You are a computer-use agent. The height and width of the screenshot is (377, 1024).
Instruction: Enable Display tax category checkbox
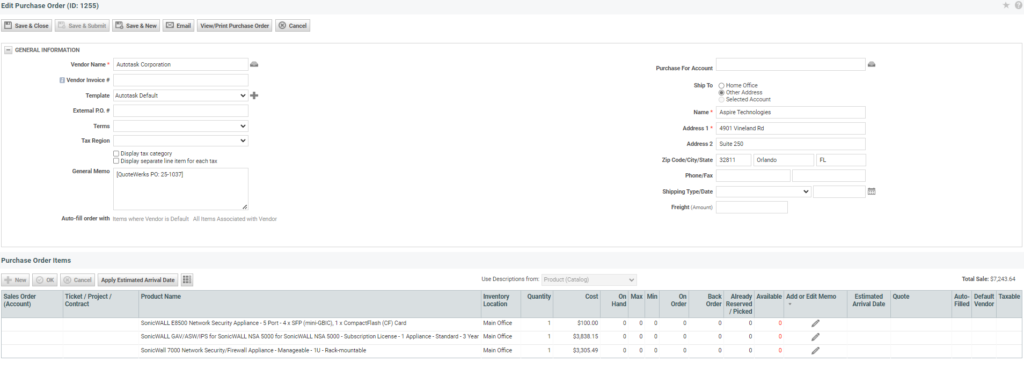point(116,154)
